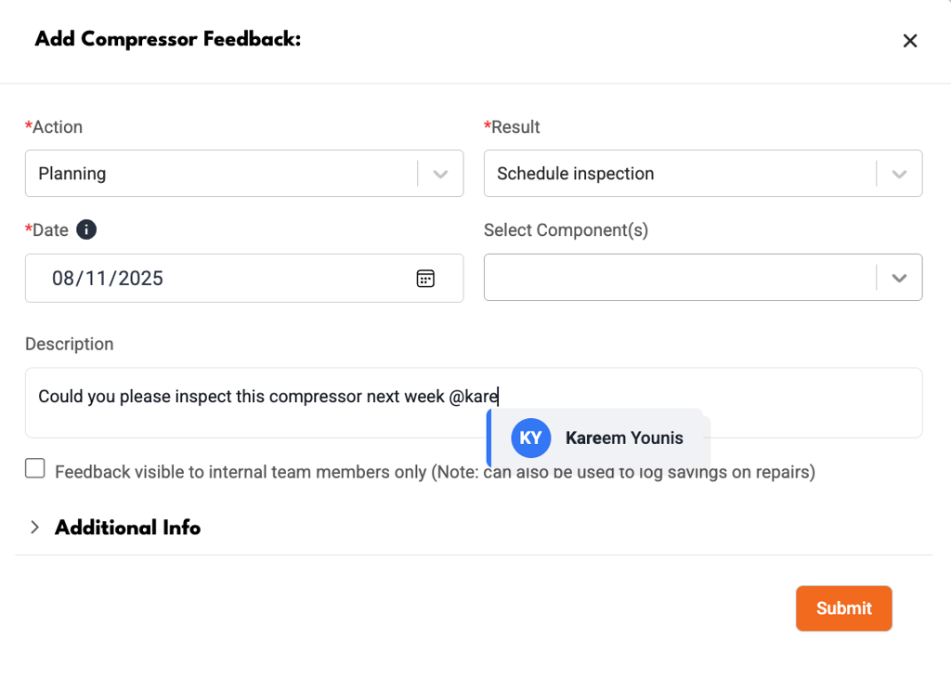Image resolution: width=951 pixels, height=680 pixels.
Task: Click the Description label
Action: click(x=69, y=344)
